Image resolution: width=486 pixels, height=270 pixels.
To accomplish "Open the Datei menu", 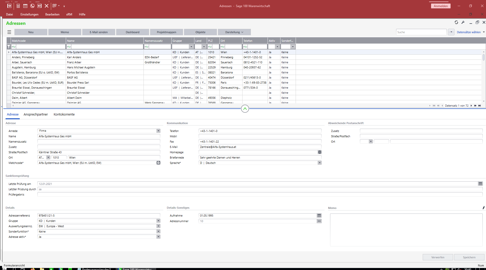I will coord(9,14).
